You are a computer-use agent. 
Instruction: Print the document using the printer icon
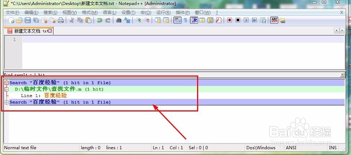(x=61, y=20)
